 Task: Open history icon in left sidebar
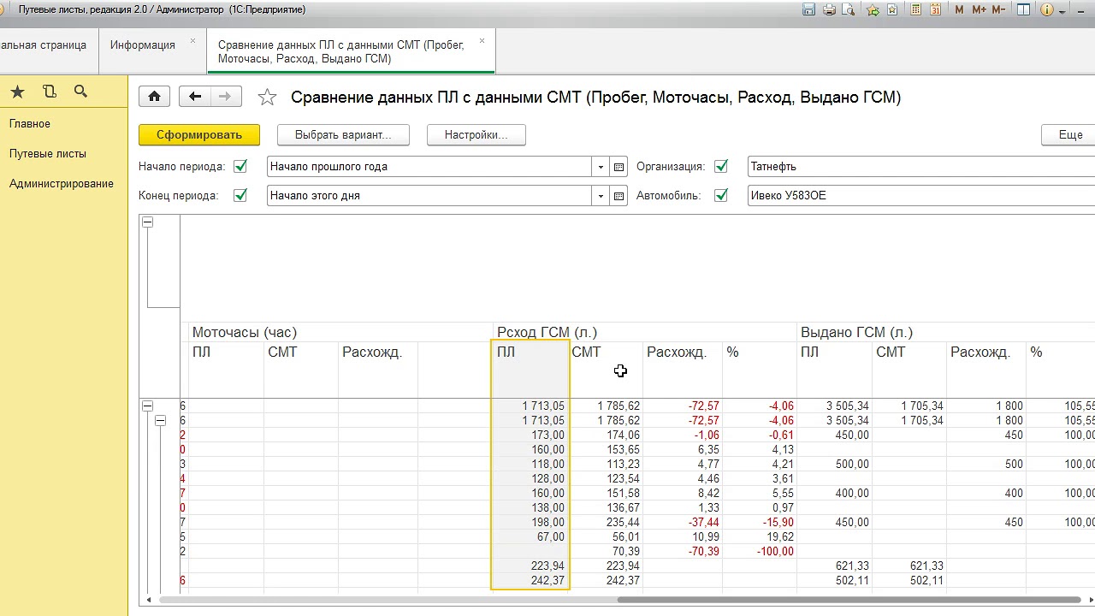click(x=49, y=92)
